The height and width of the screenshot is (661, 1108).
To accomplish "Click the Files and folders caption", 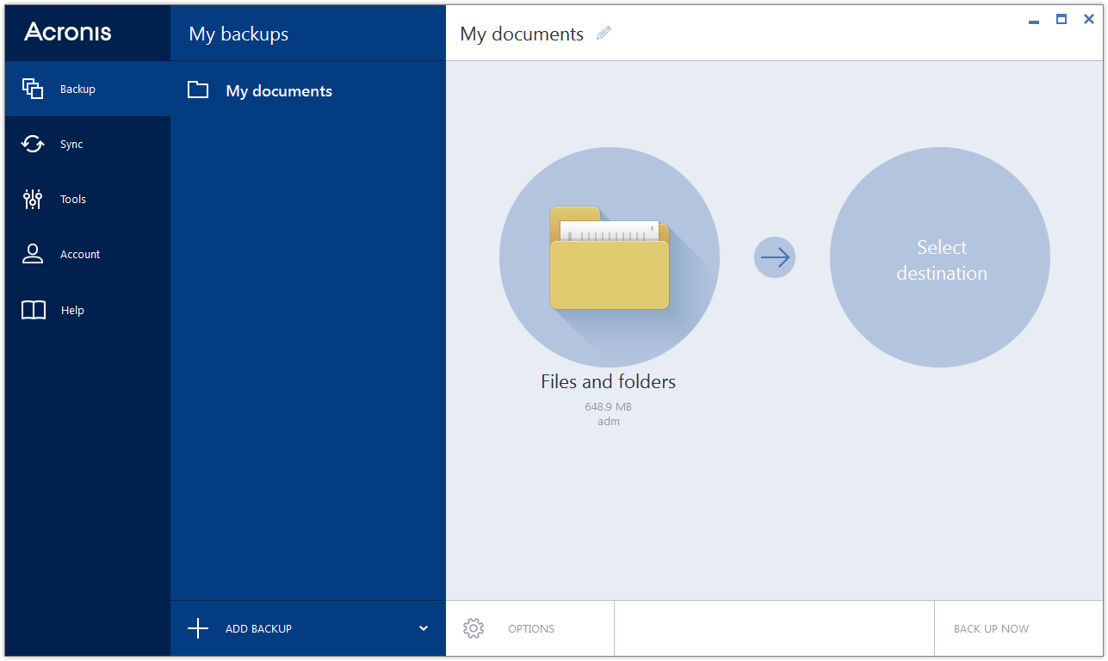I will click(x=609, y=381).
